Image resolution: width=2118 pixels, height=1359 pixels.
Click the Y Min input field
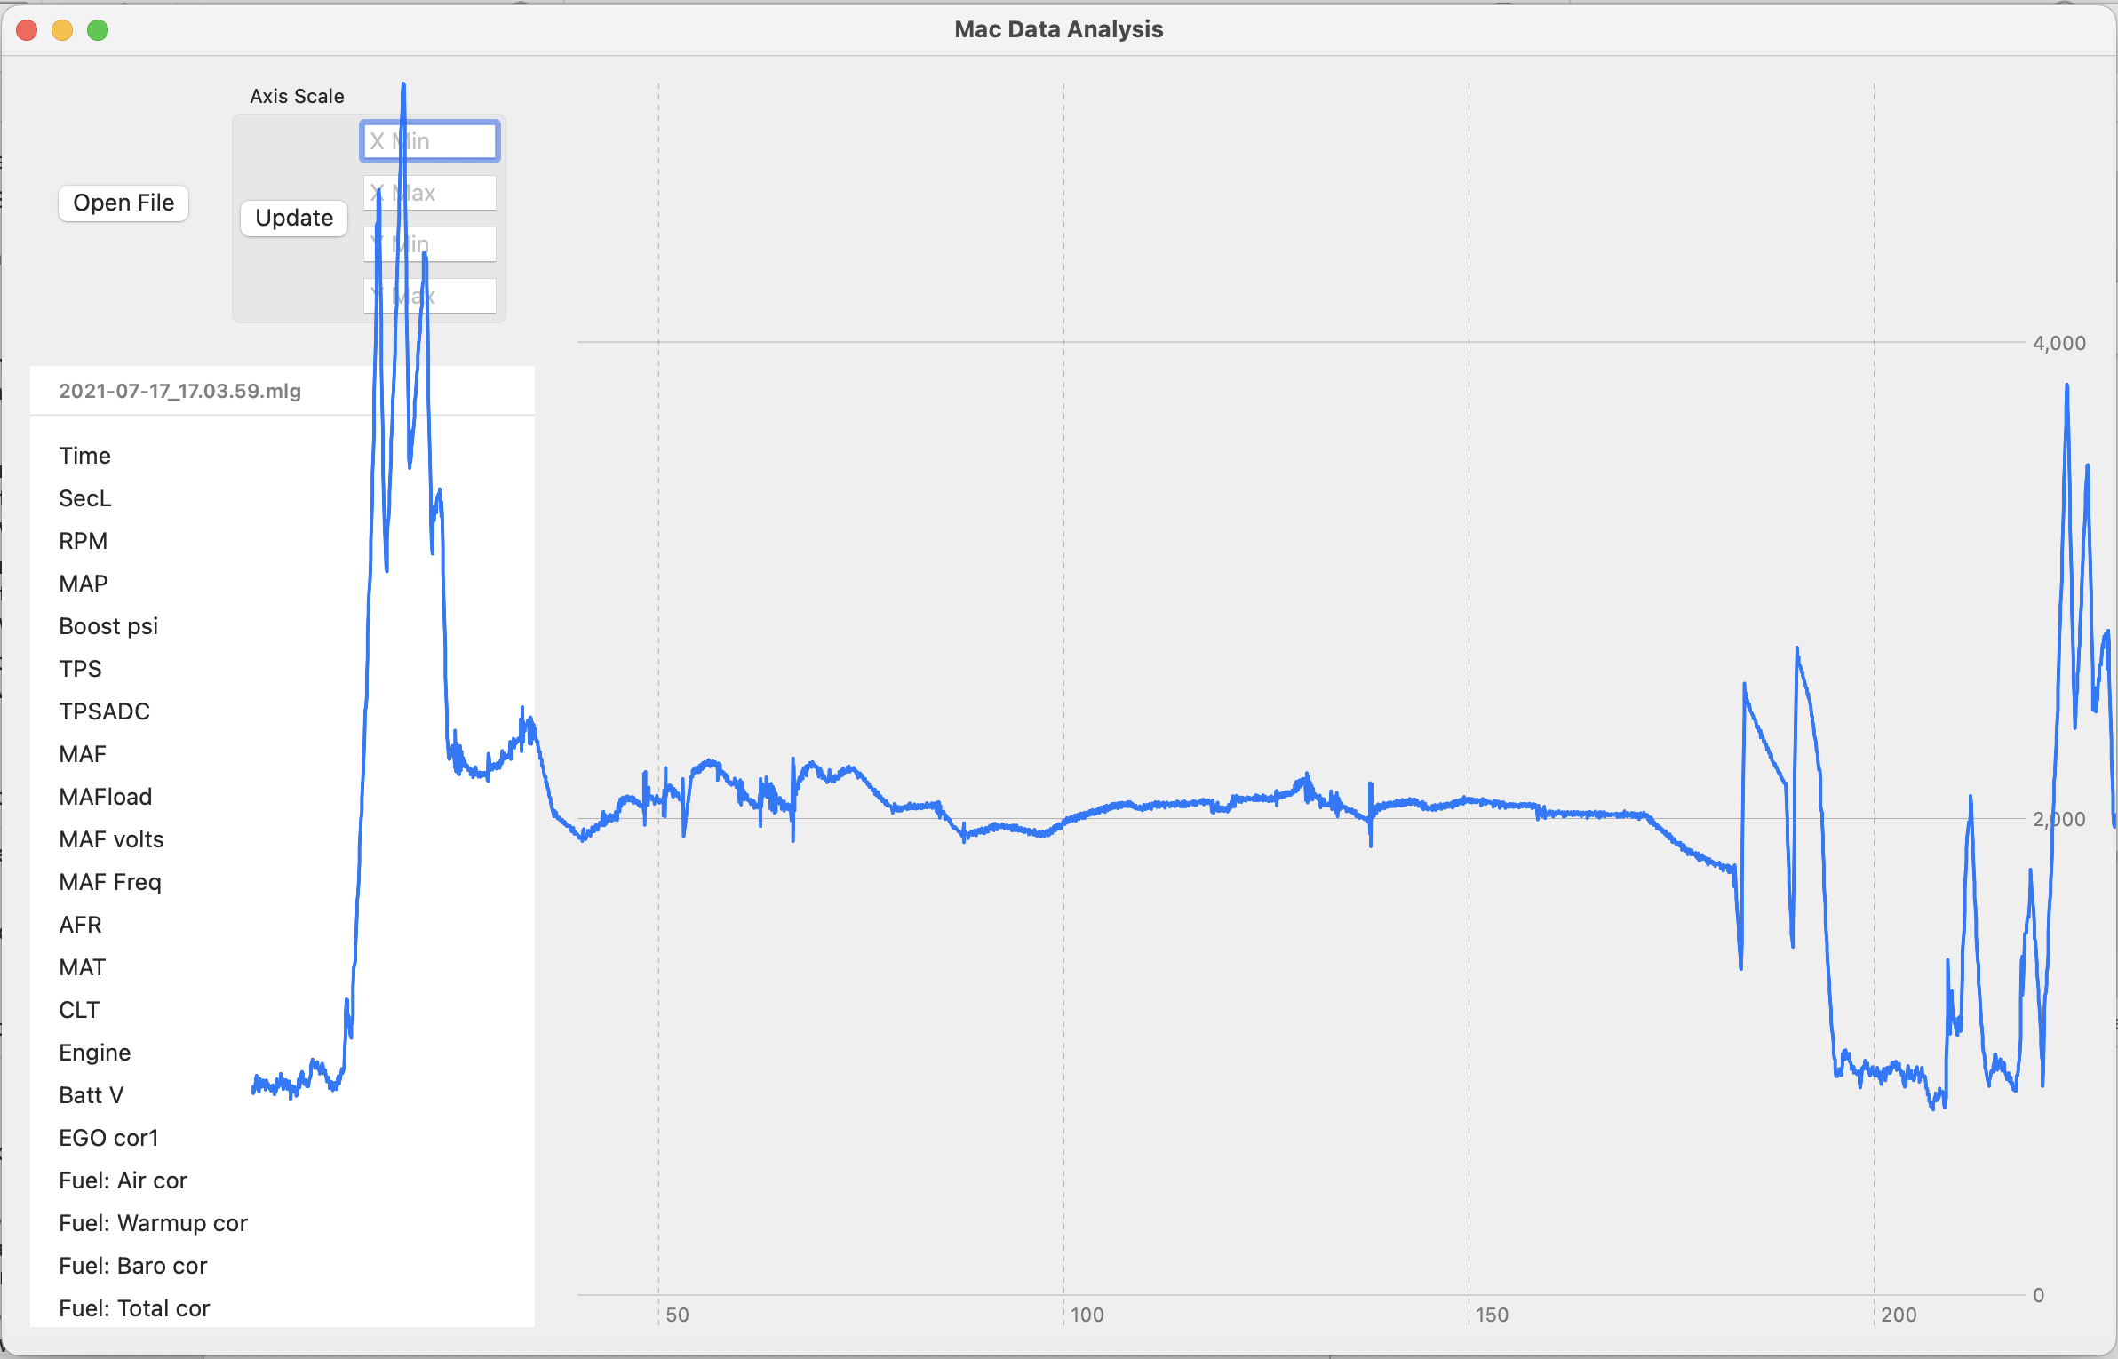[x=430, y=244]
